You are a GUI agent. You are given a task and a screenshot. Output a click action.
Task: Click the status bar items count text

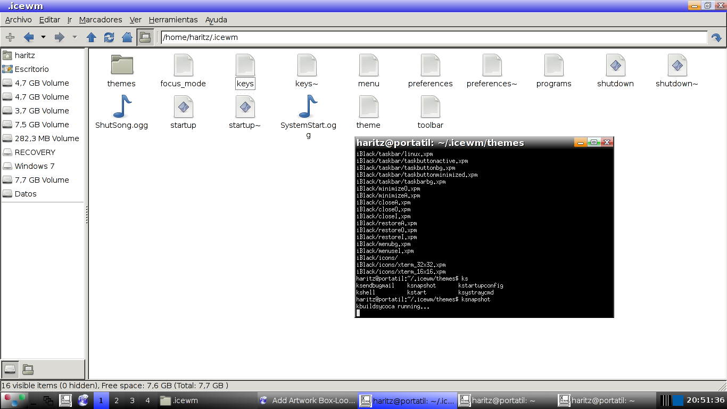(x=115, y=386)
